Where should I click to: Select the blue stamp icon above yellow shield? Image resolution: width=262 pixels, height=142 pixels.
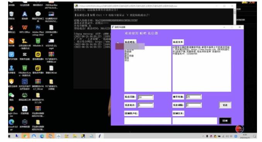[12, 69]
